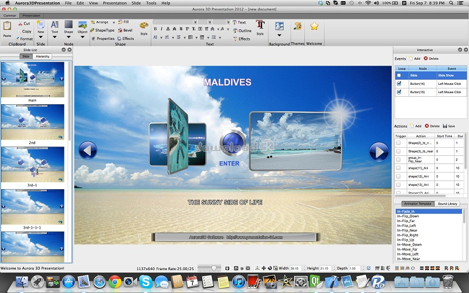The width and height of the screenshot is (469, 293).
Task: Open the third font combo box
Action: tap(222, 22)
